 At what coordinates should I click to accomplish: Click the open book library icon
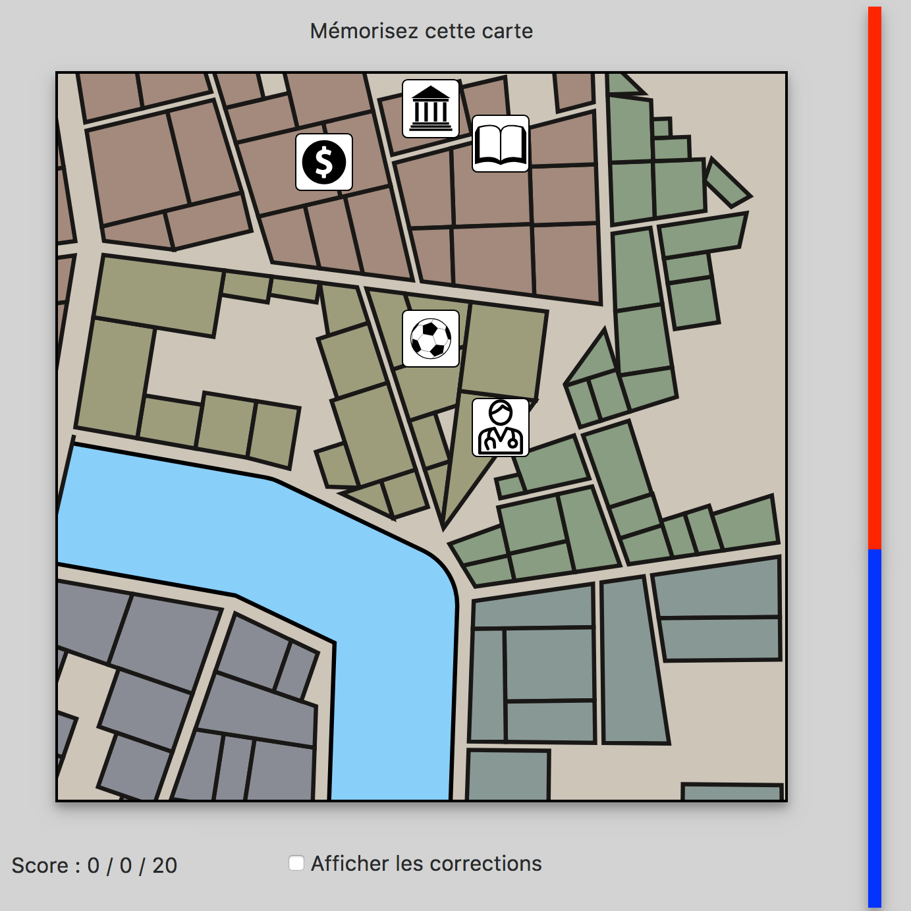point(501,144)
